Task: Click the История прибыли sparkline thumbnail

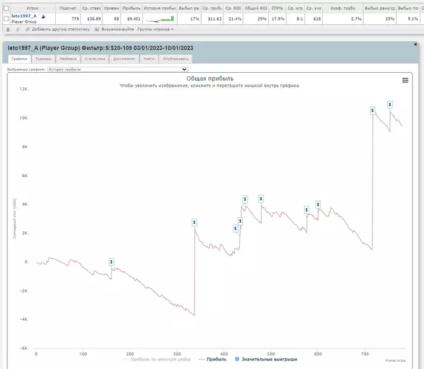Action: coord(160,19)
